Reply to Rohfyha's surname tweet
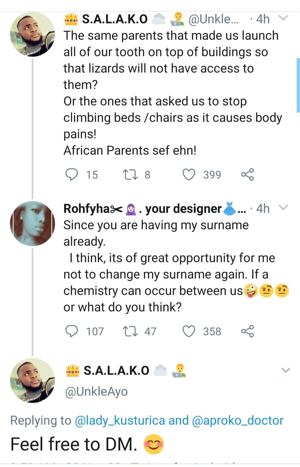Viewport: 300px width, 467px height. click(71, 331)
